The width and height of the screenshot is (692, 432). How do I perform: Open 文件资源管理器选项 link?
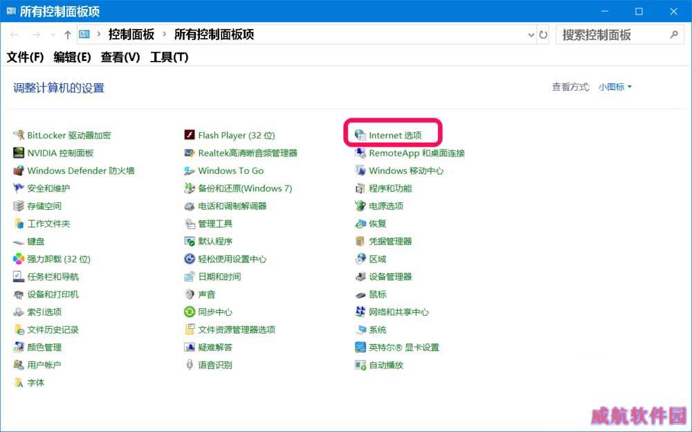pos(237,330)
